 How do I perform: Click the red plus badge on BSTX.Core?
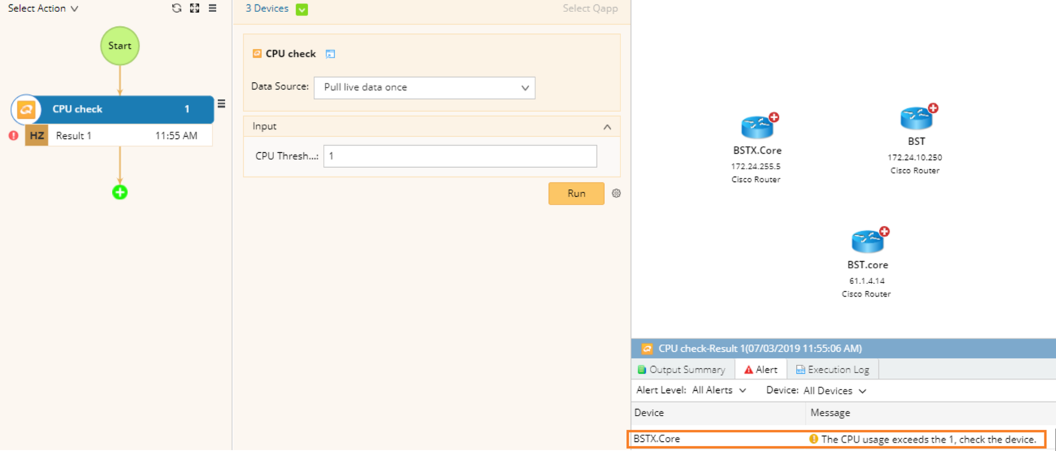[774, 118]
